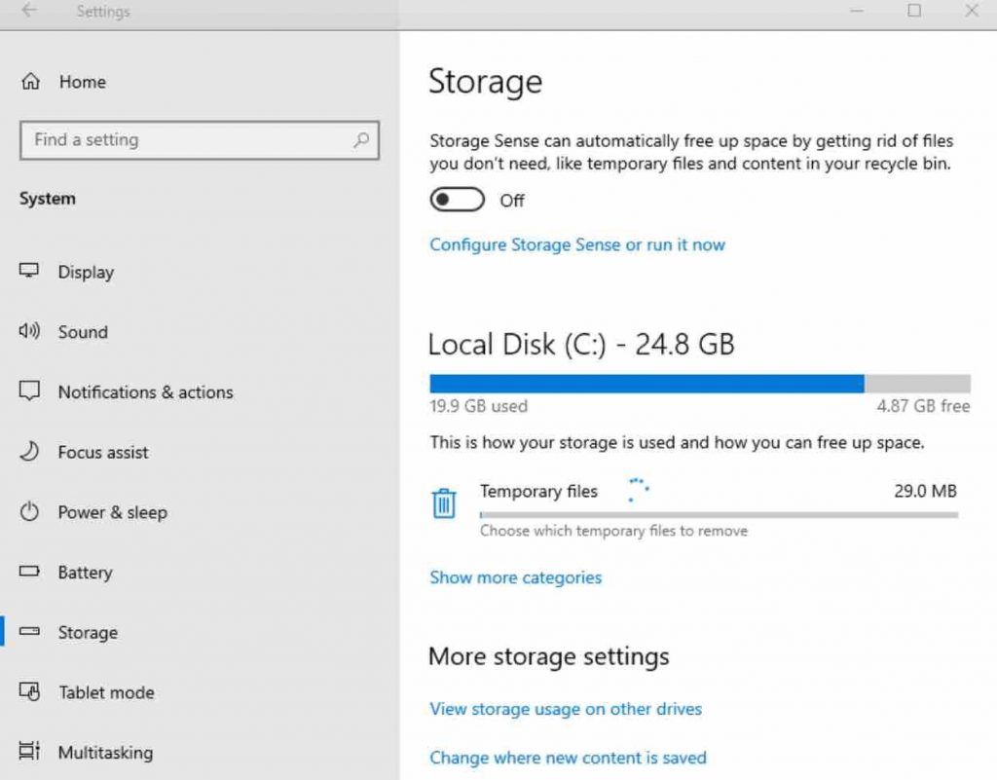
Task: Open Change where new content is saved
Action: (x=568, y=758)
